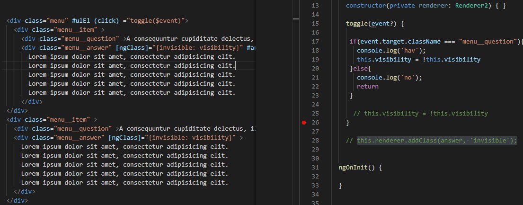Click the 'invisible' string on line 28

(x=490, y=141)
